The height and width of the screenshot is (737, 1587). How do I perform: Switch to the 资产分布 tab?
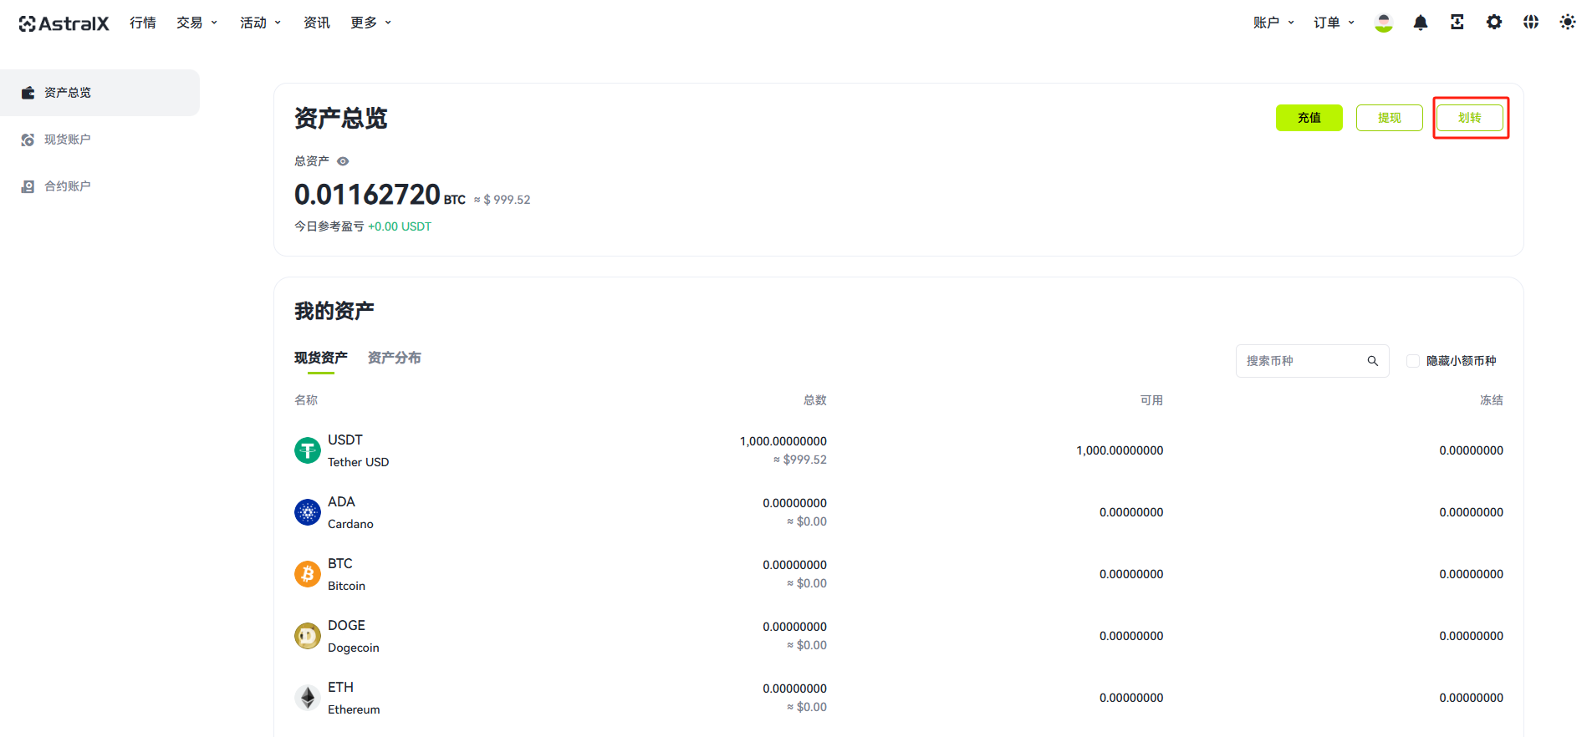(395, 358)
